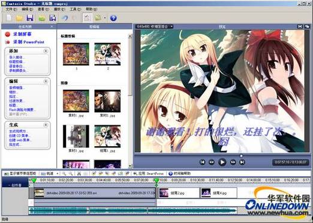Close the task list panel with X
The width and height of the screenshot is (313, 223).
pos(52,26)
